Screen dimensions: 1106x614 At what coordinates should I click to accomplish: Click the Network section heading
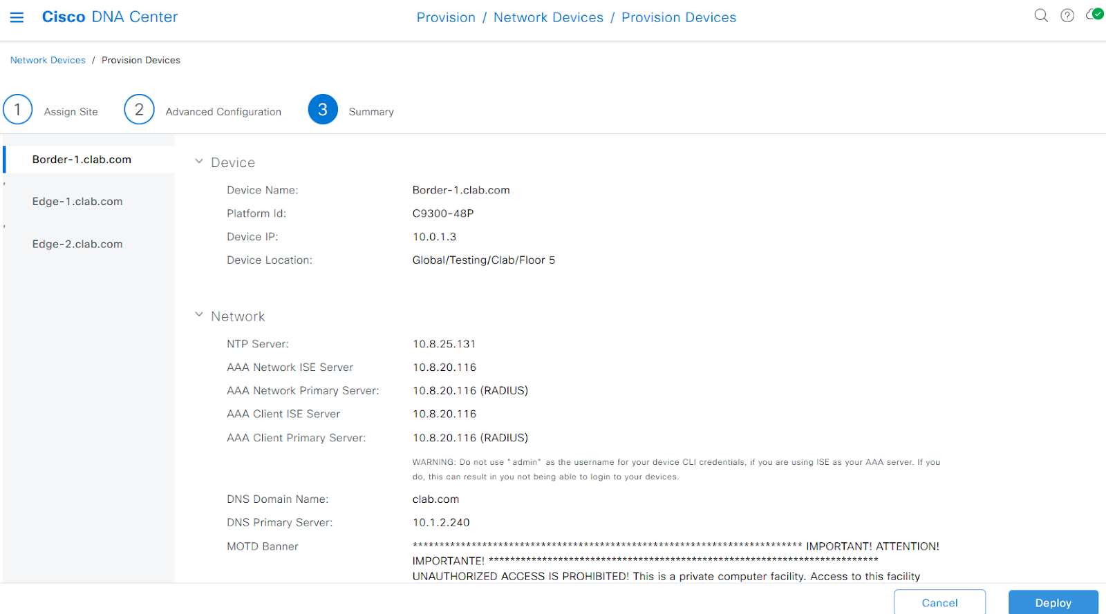coord(238,316)
